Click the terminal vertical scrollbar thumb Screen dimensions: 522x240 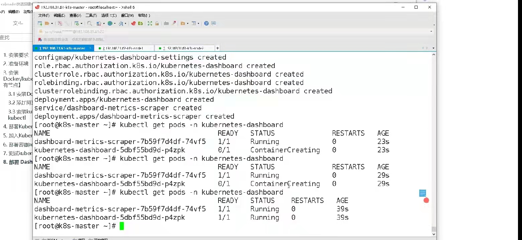434,229
